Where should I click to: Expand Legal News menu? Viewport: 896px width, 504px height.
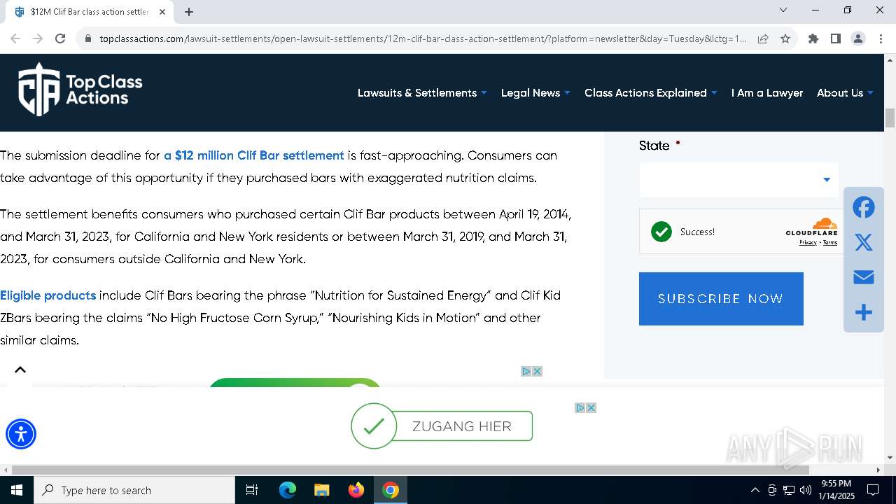535,93
